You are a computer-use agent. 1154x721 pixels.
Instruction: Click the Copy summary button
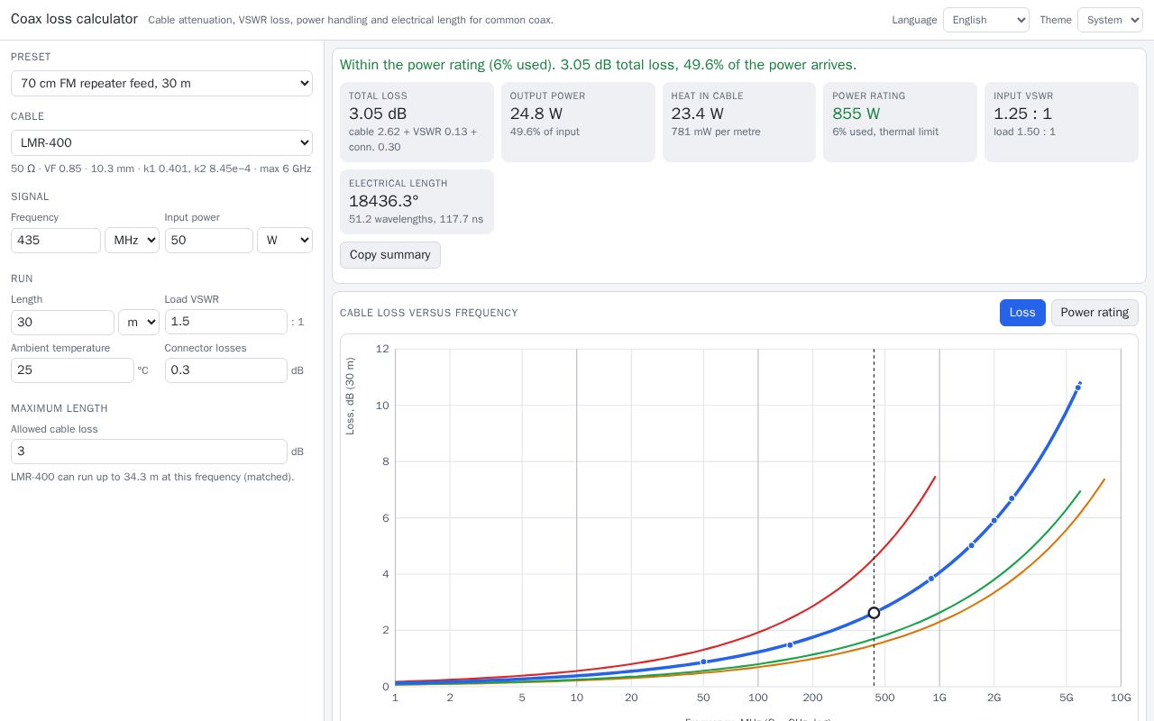[390, 255]
